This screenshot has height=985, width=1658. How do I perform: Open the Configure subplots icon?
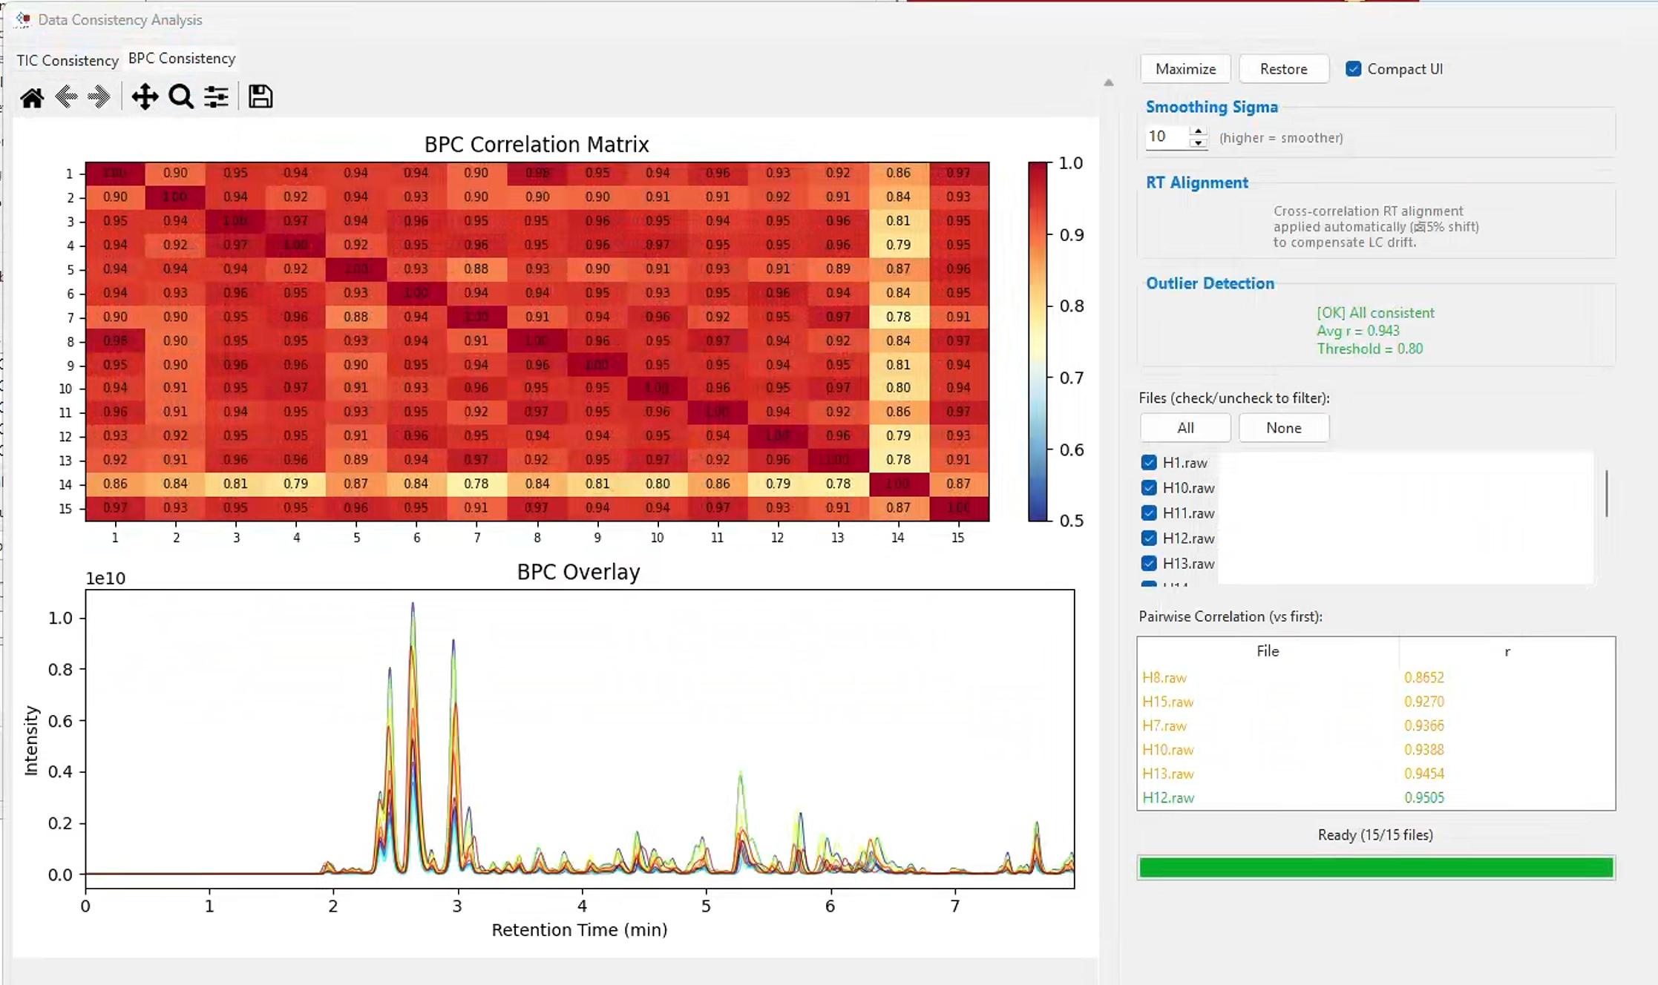pyautogui.click(x=216, y=96)
